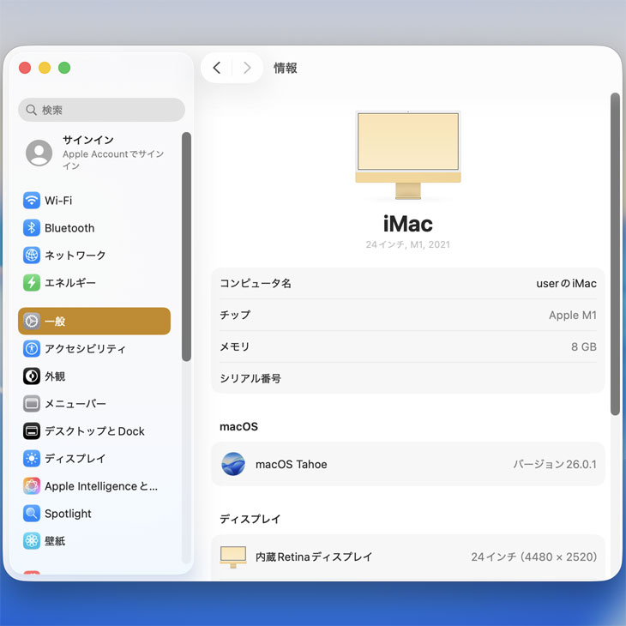626x626 pixels.
Task: Select Spotlight magnifier icon
Action: (x=32, y=514)
